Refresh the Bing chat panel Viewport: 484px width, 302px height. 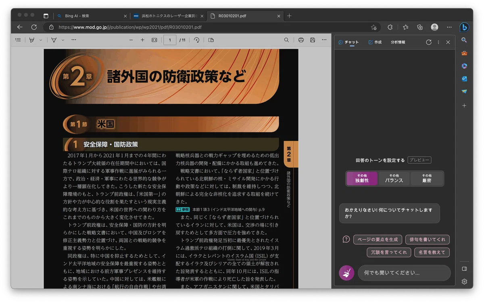pyautogui.click(x=429, y=42)
